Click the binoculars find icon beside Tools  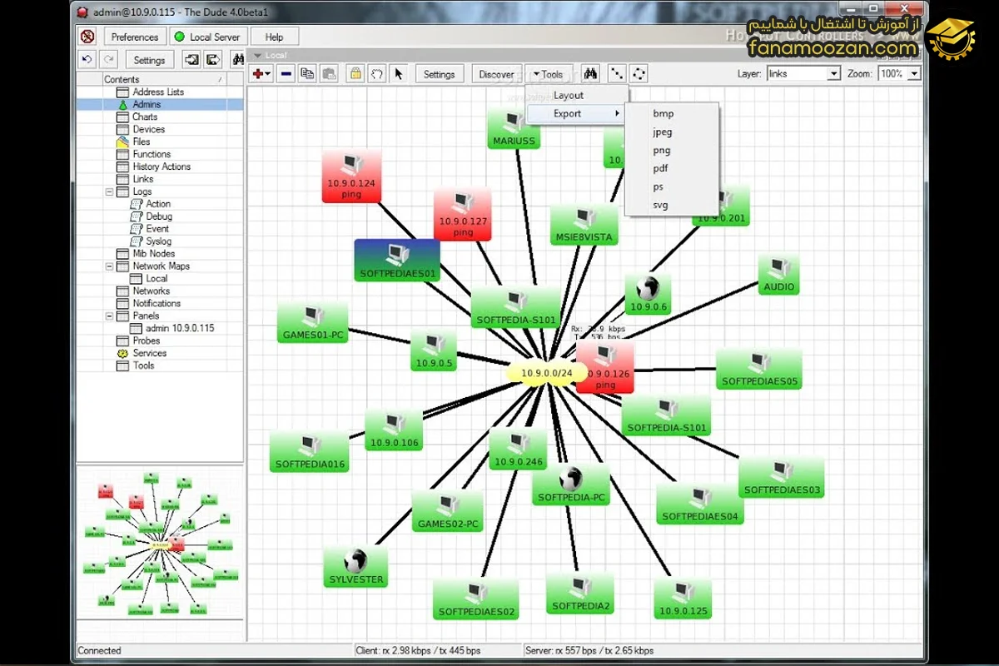590,74
